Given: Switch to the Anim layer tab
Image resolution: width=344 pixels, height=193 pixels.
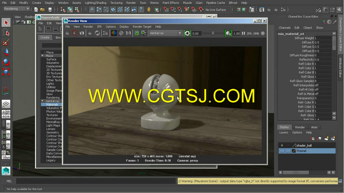Looking at the screenshot, I should (x=314, y=127).
